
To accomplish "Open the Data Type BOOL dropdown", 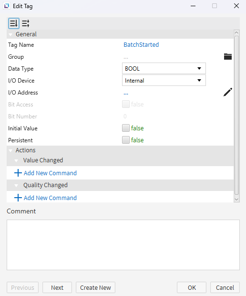I will click(x=164, y=69).
